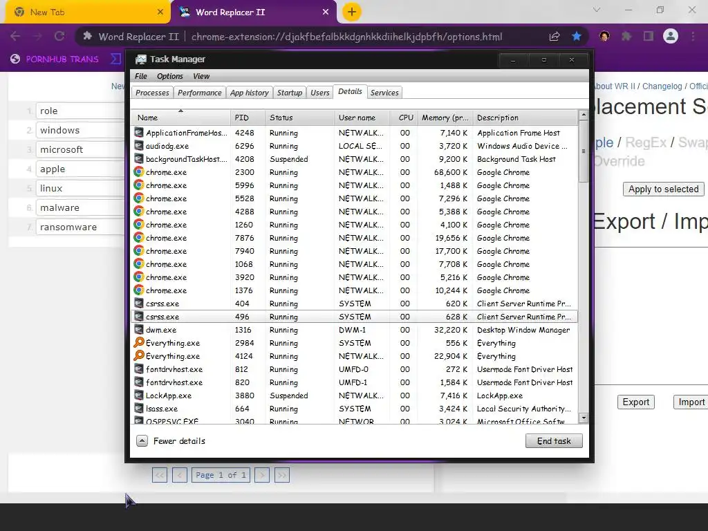Screen dimensions: 708x531
Task: Click the process list scrollbar thumb
Action: (584, 151)
